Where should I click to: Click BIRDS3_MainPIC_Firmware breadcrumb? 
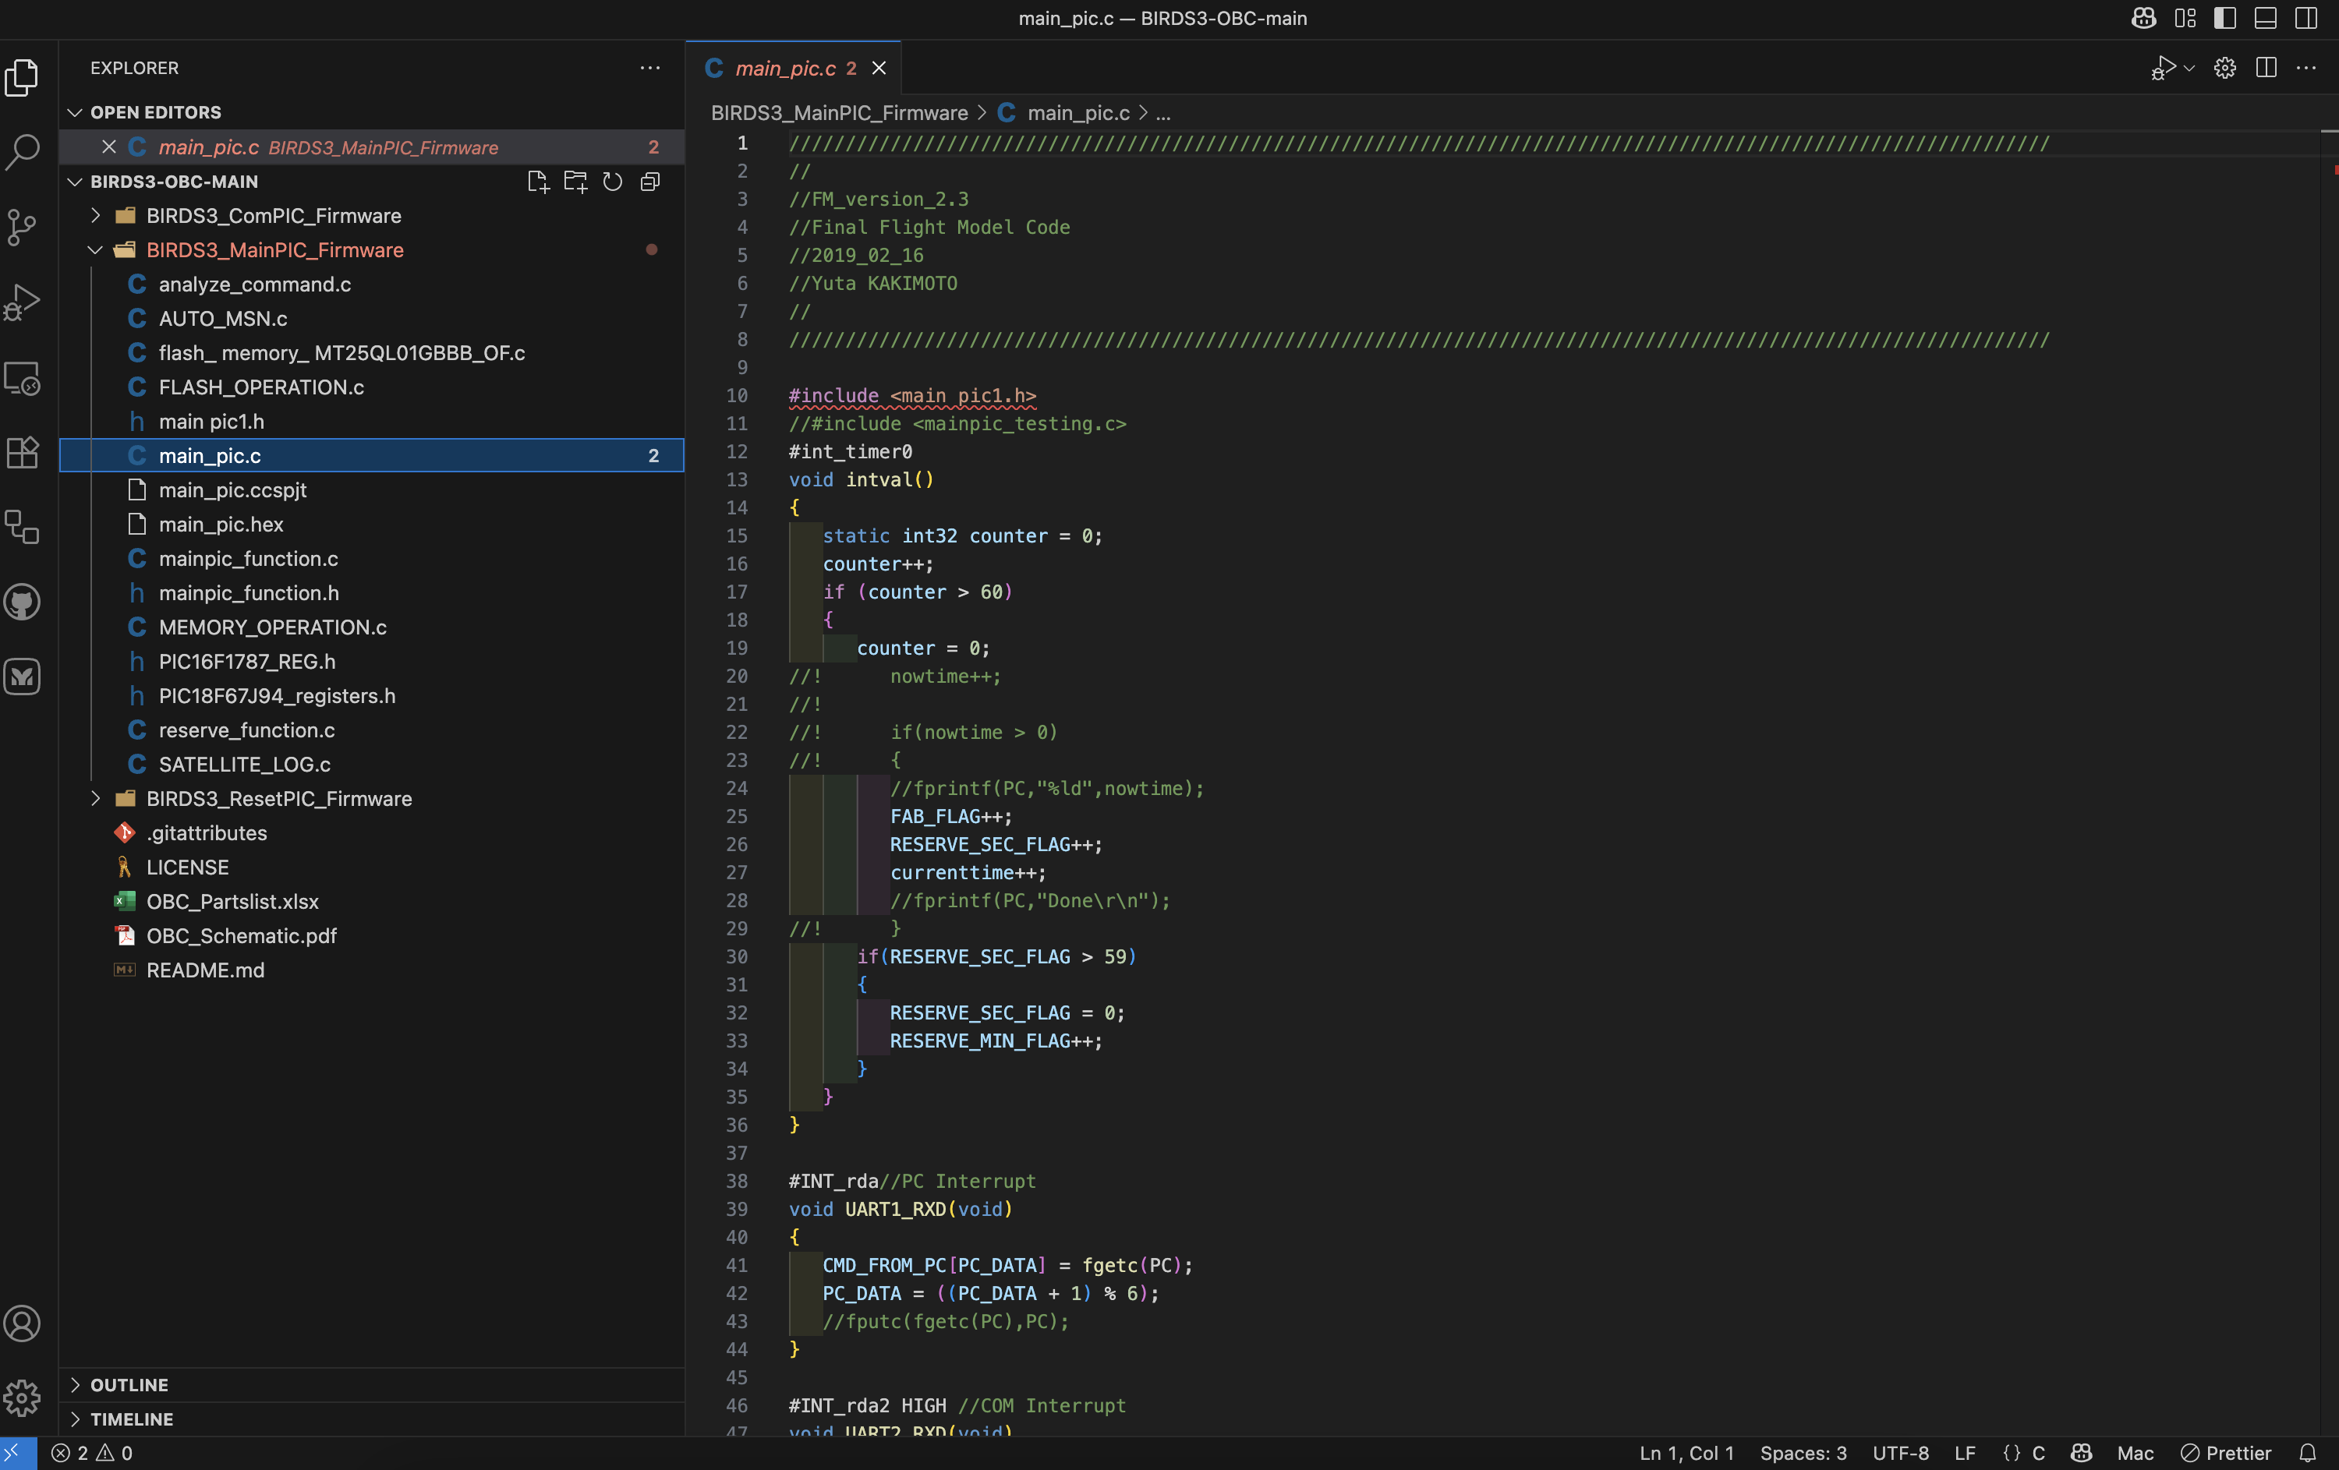click(839, 113)
